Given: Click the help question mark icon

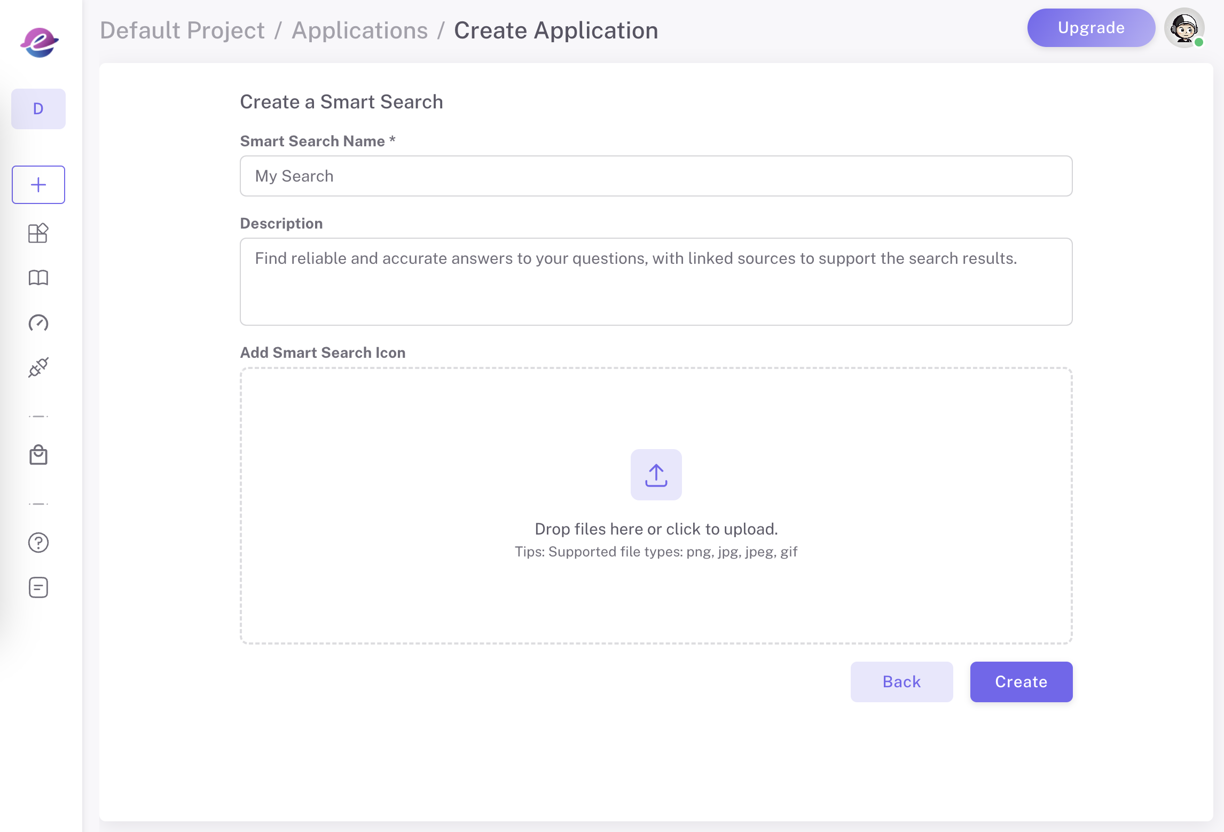Looking at the screenshot, I should [38, 543].
